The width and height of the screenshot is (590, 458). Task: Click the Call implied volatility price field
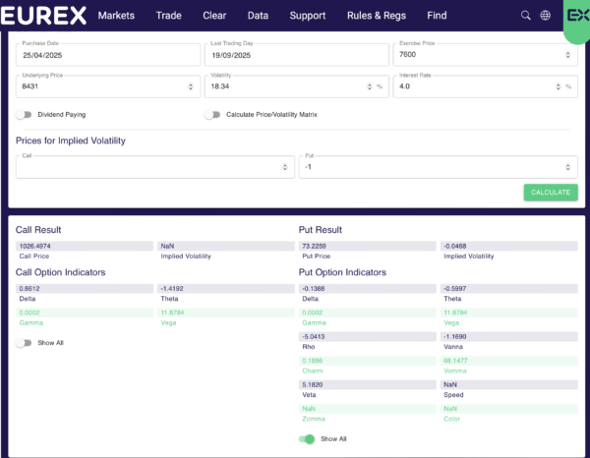click(x=155, y=167)
